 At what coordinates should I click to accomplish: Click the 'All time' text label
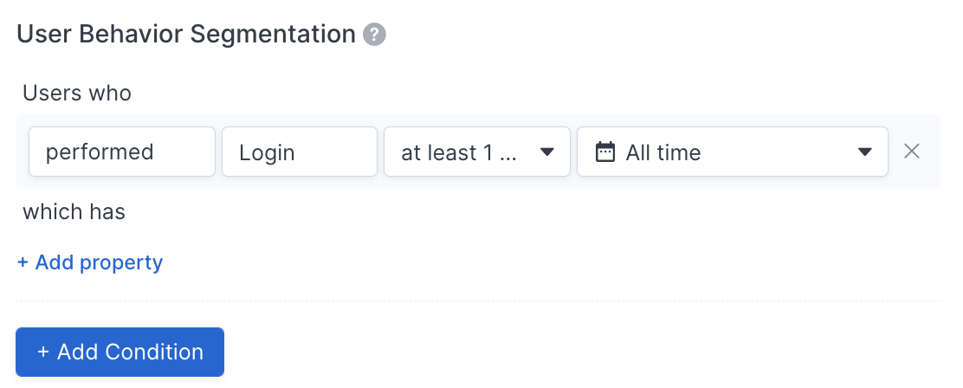click(x=663, y=152)
